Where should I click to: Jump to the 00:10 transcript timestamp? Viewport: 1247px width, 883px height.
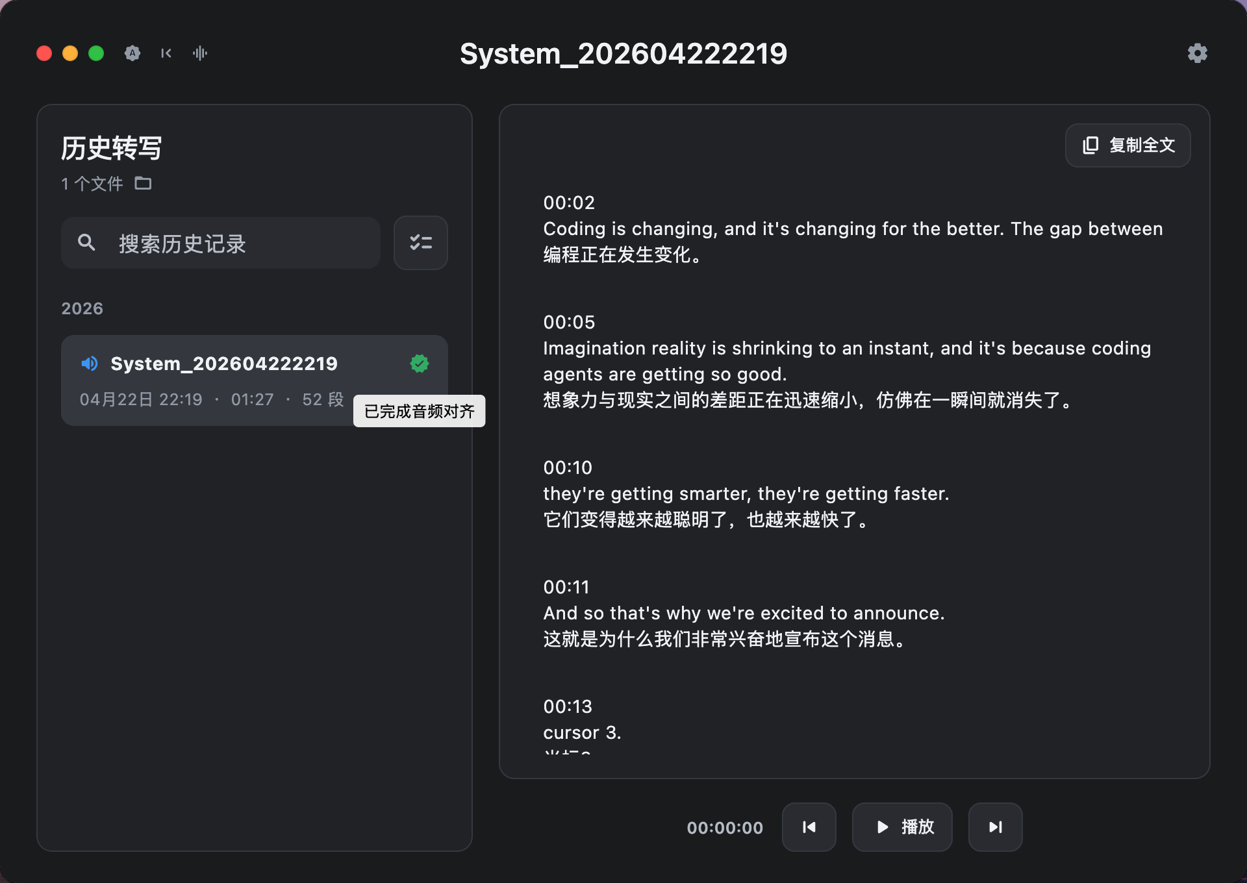click(568, 467)
